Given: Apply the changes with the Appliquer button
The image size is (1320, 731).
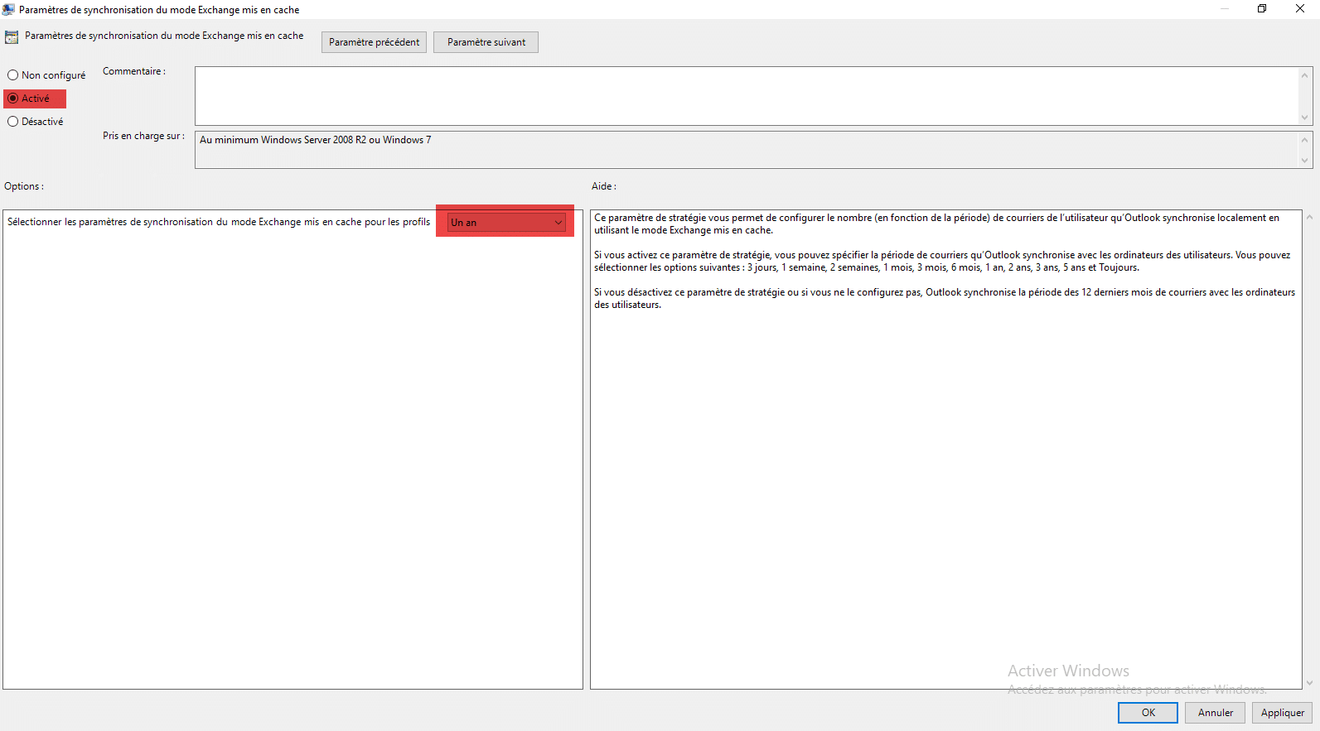Looking at the screenshot, I should coord(1282,713).
